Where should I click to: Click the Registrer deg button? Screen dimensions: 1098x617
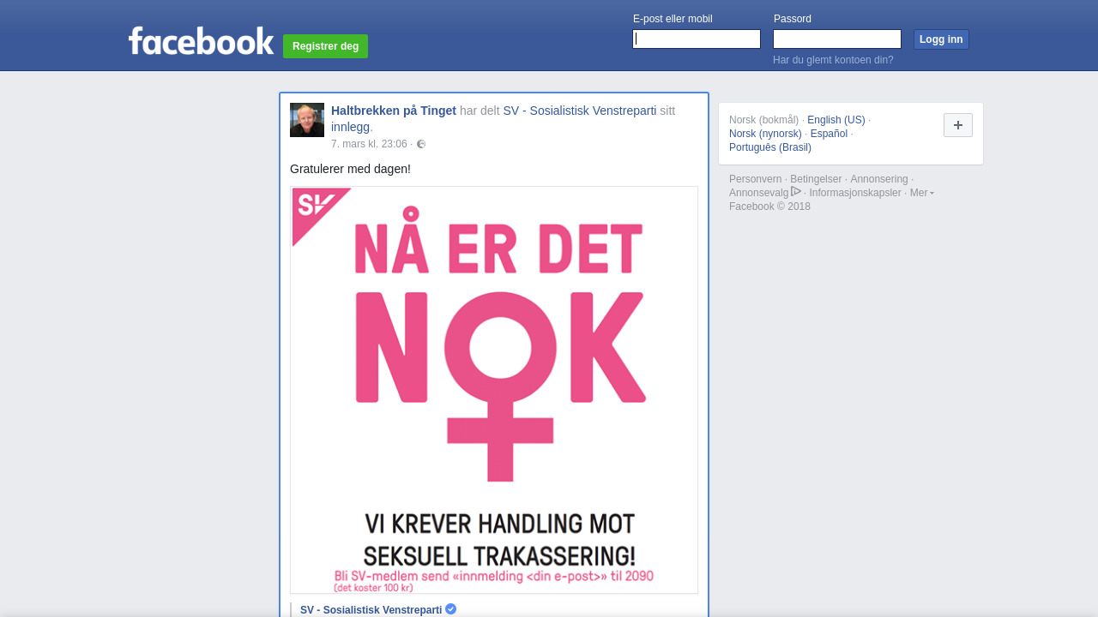(x=325, y=46)
